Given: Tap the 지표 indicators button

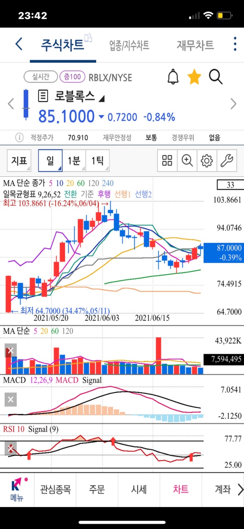Looking at the screenshot, I should click(x=19, y=161).
